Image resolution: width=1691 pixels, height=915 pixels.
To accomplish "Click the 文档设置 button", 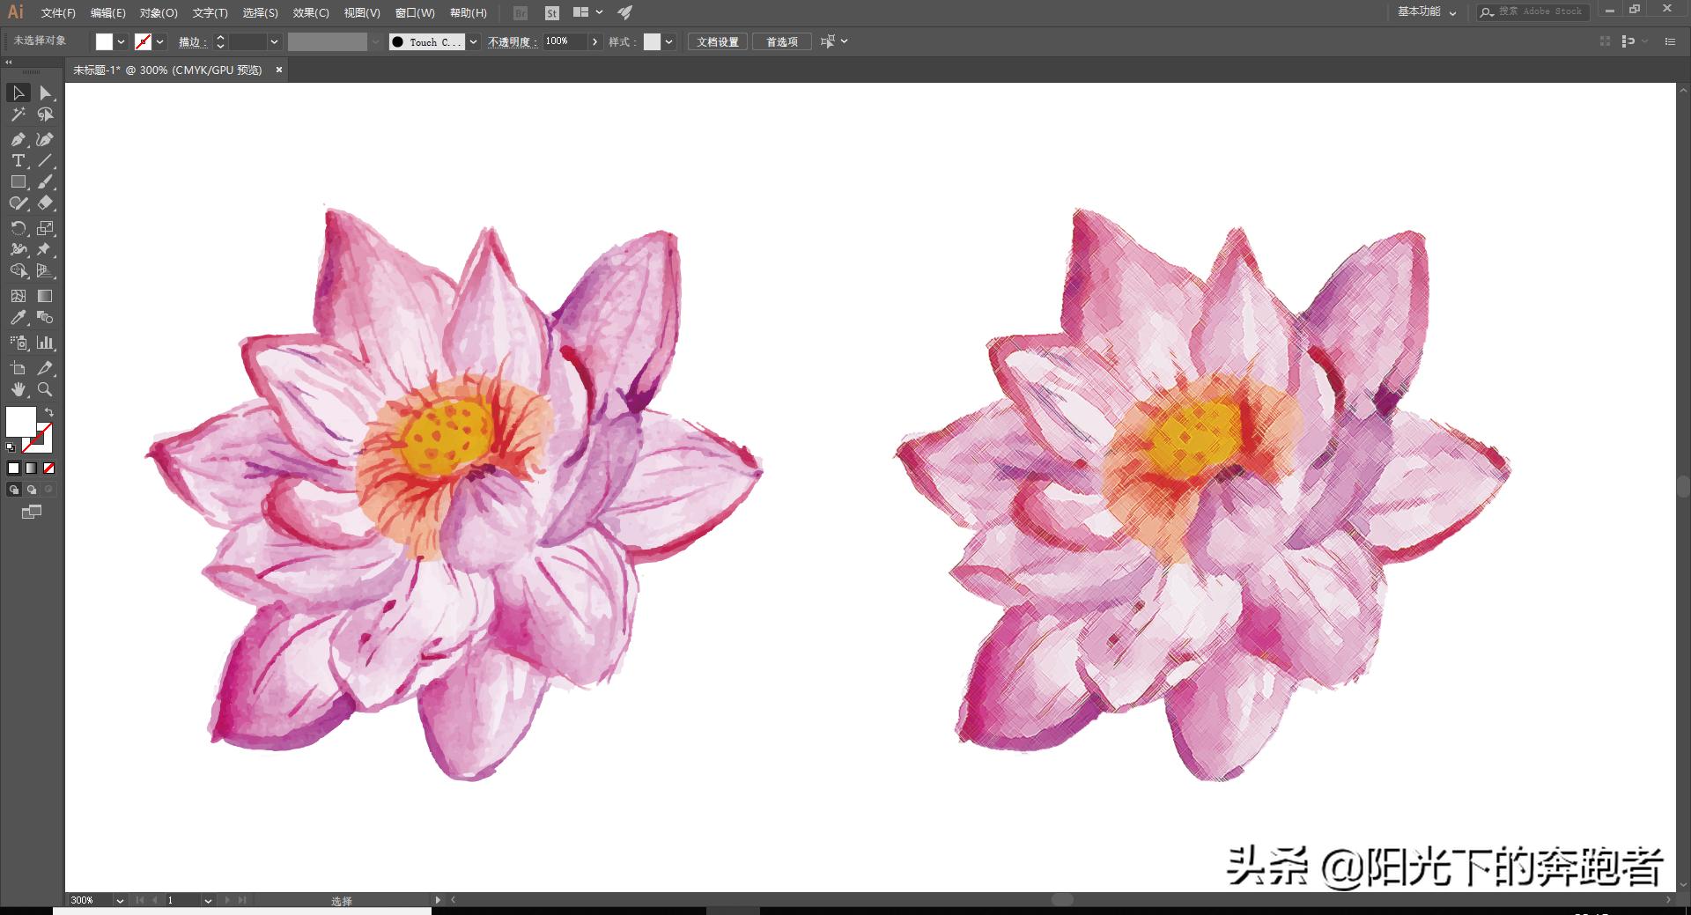I will coord(717,41).
